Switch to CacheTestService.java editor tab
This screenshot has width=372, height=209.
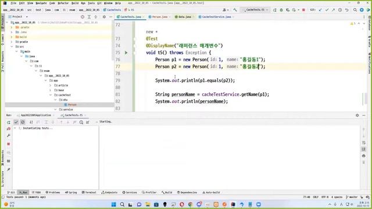[216, 17]
